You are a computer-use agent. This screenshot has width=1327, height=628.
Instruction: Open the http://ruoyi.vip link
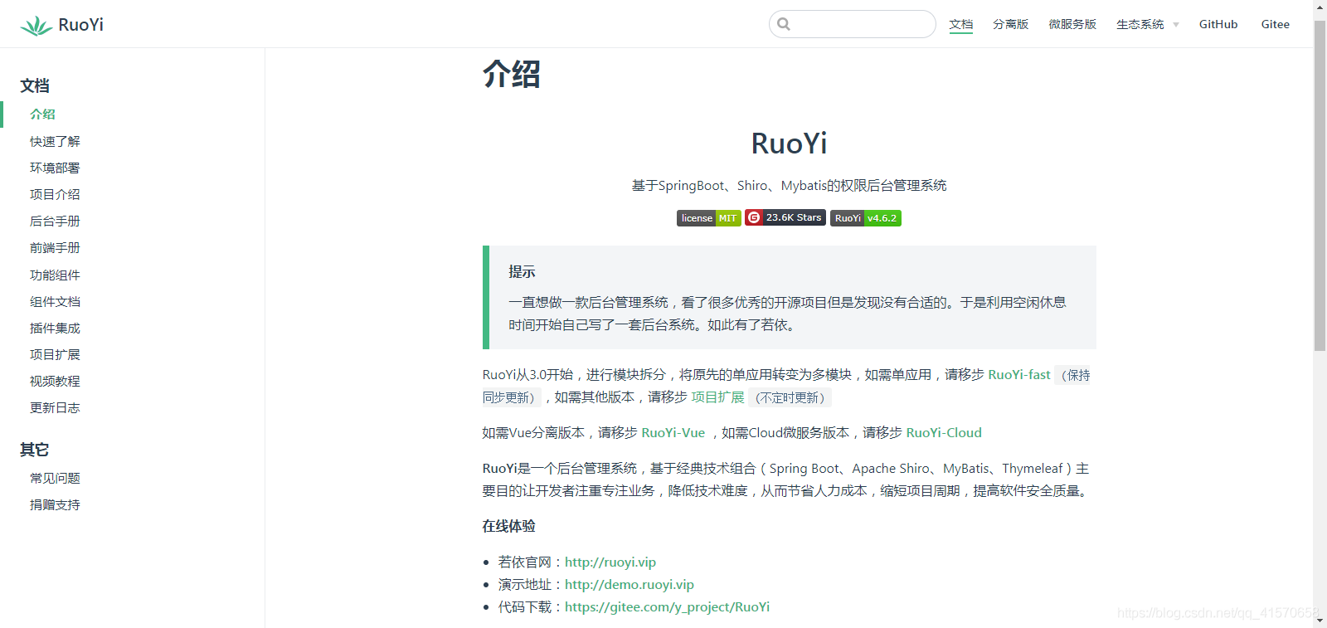click(610, 562)
